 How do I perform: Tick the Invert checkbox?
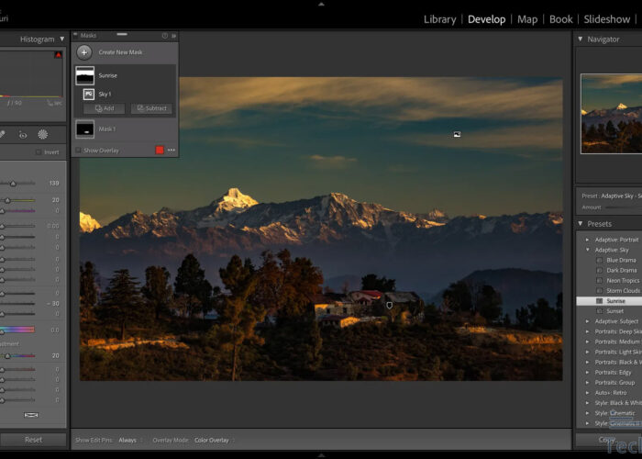click(39, 152)
